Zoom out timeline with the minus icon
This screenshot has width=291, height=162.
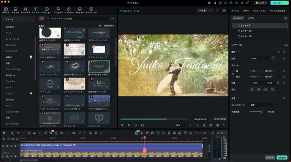tap(190, 133)
